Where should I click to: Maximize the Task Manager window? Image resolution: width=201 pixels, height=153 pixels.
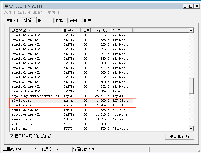[x=190, y=6]
